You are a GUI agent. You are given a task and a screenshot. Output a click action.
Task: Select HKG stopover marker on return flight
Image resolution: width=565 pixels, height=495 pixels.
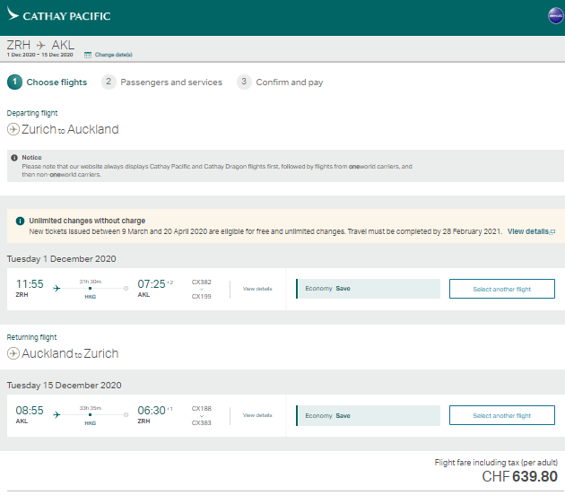click(x=90, y=414)
